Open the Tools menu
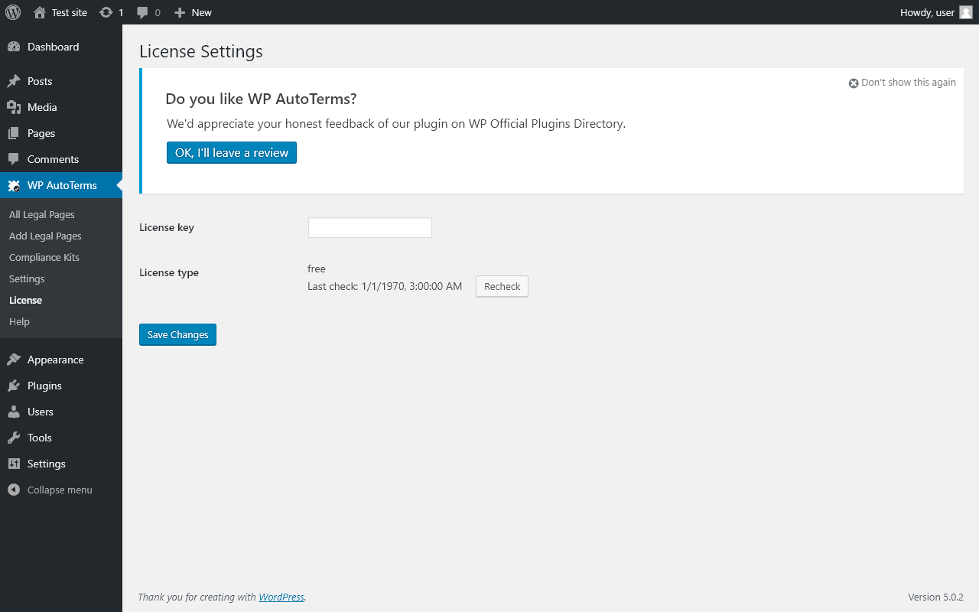 pyautogui.click(x=40, y=438)
